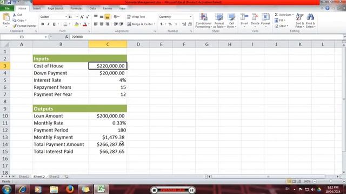This screenshot has height=194, width=346.
Task: Open Find & Select binoculars menu
Action: [x=310, y=20]
